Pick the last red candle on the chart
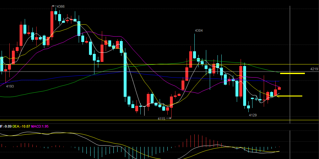 point(279,88)
